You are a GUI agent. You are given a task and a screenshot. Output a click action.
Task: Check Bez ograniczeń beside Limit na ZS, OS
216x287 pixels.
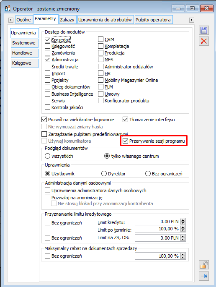[x=47, y=238]
